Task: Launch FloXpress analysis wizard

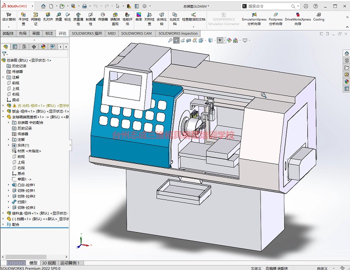Action: point(275,18)
